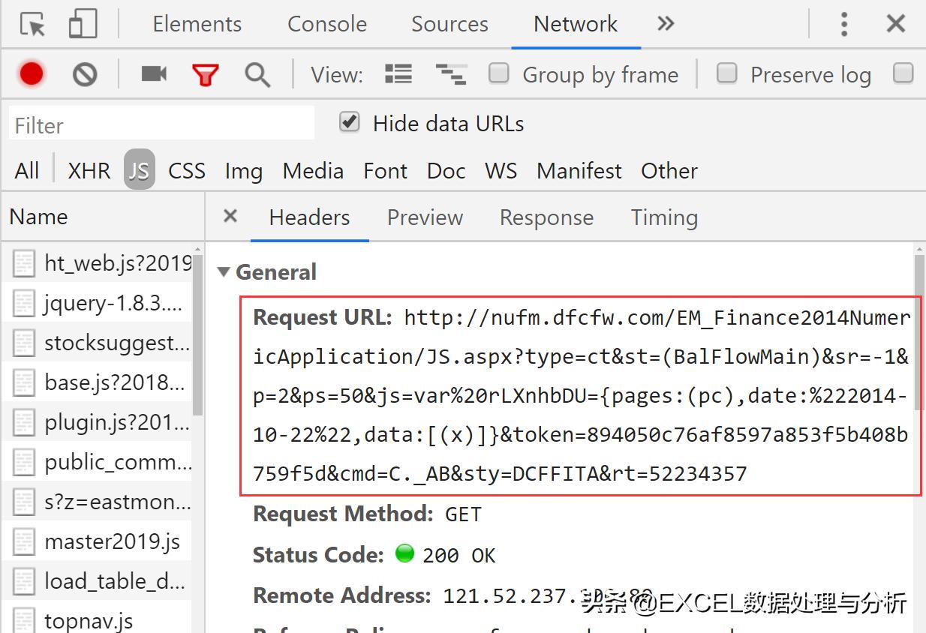Open the network filter options funnel

coord(206,74)
